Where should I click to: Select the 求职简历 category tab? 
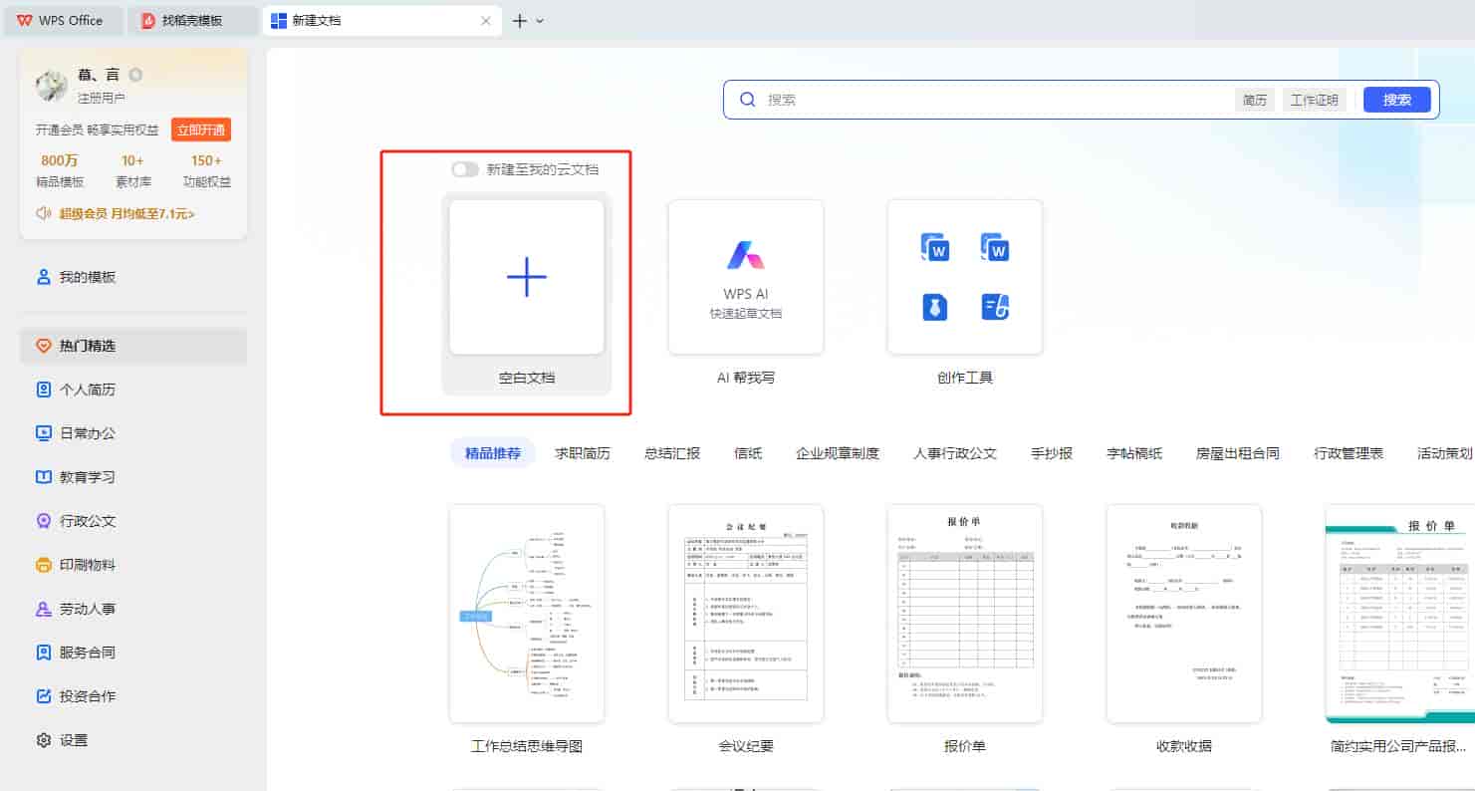(x=583, y=453)
